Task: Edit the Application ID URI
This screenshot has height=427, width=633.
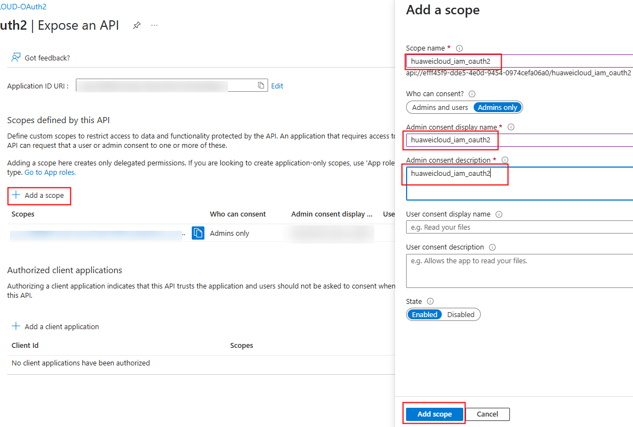Action: pos(277,86)
